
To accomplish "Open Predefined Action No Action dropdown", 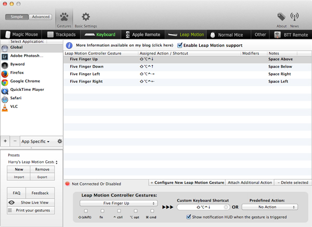I will point(269,207).
